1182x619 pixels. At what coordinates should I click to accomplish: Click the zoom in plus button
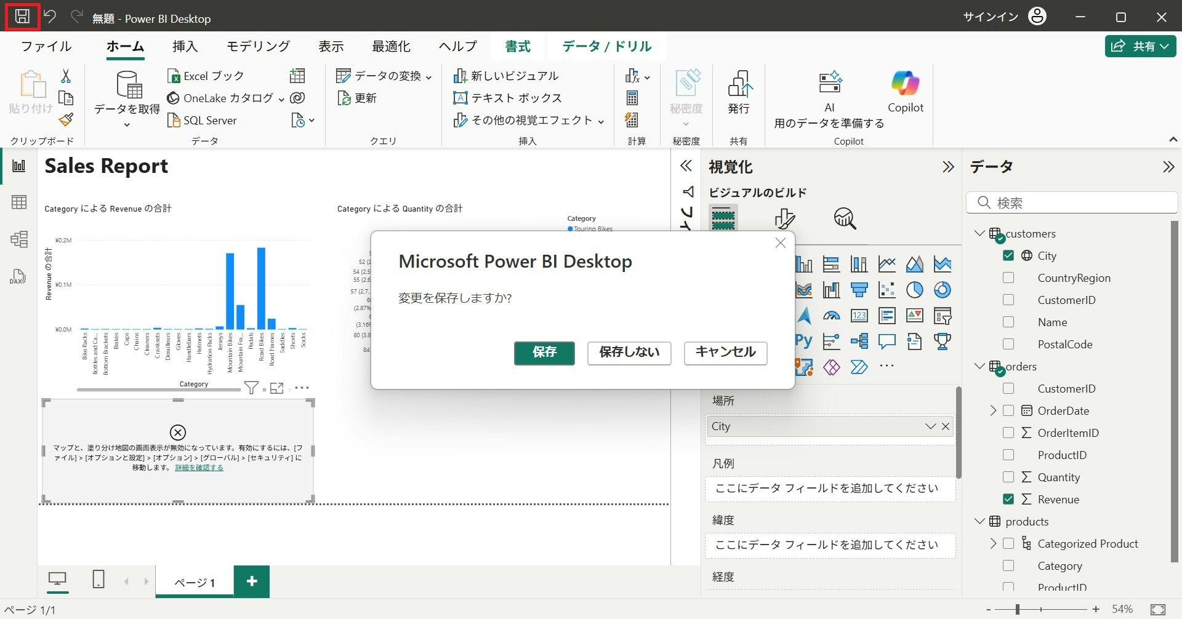[x=1096, y=609]
